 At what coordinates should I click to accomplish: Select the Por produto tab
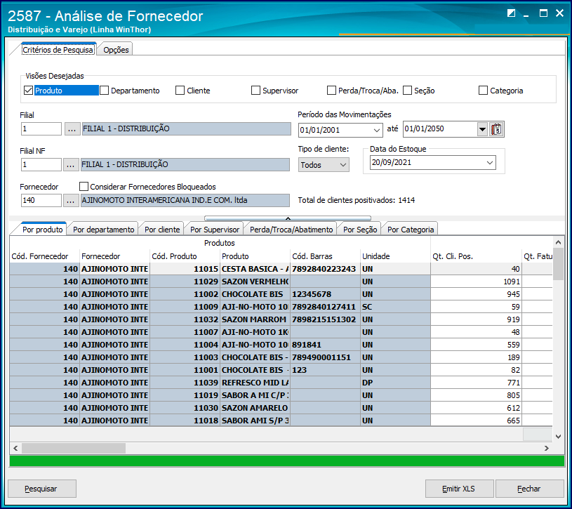coord(42,230)
